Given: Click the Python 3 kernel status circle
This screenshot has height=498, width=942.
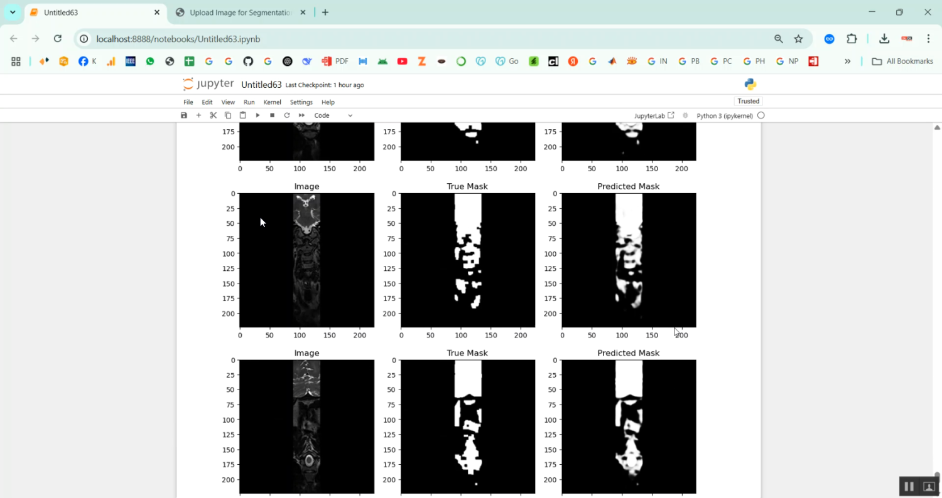Looking at the screenshot, I should click(761, 115).
